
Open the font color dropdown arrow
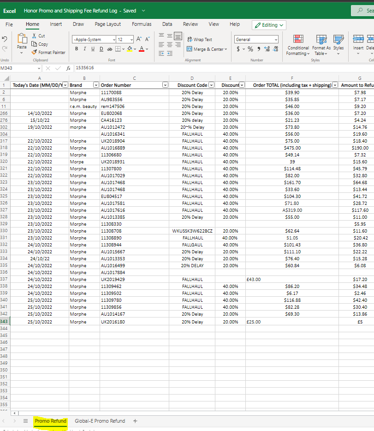pos(147,49)
